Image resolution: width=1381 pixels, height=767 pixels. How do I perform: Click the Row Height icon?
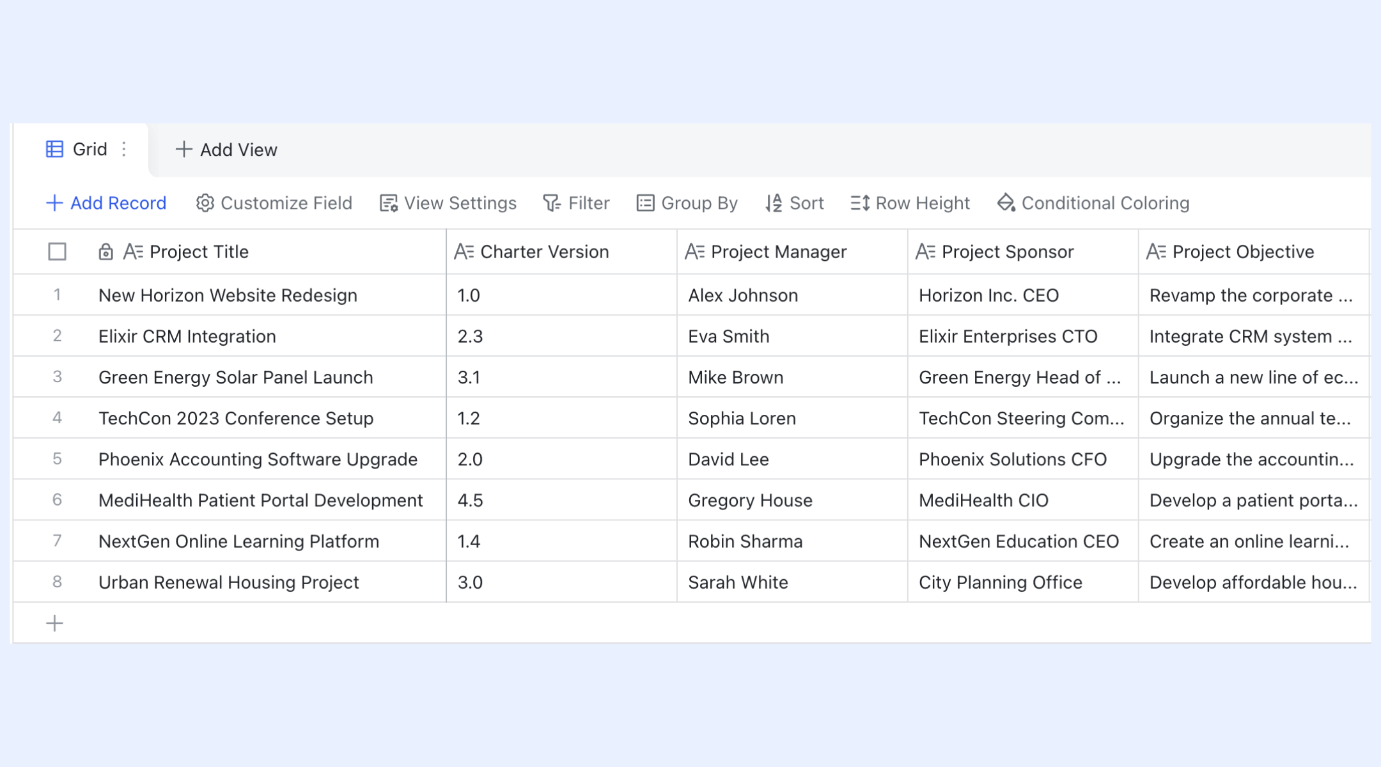click(x=860, y=203)
